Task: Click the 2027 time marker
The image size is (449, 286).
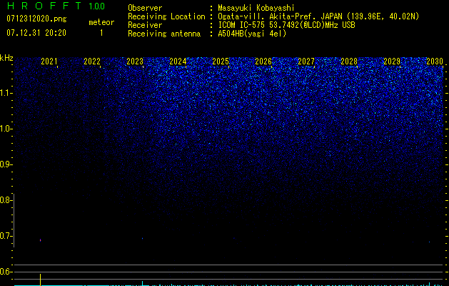Action: click(x=306, y=61)
